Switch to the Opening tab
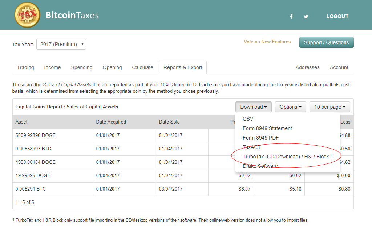Image resolution: width=372 pixels, height=229 pixels. (112, 67)
